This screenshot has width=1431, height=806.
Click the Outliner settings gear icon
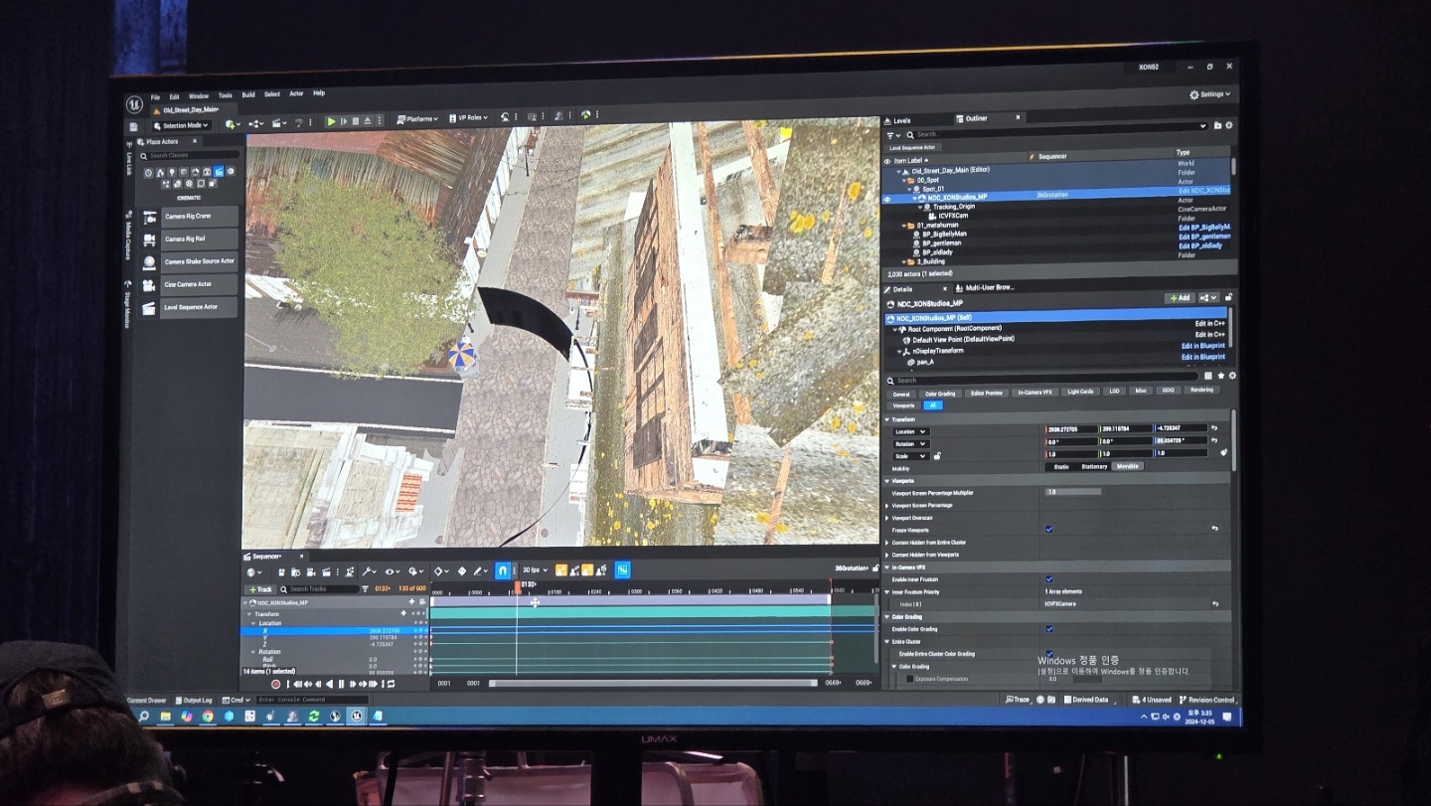[x=1228, y=126]
